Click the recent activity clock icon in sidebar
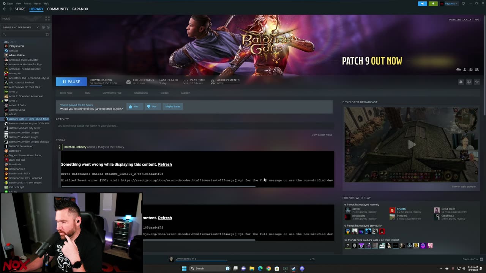 click(43, 27)
